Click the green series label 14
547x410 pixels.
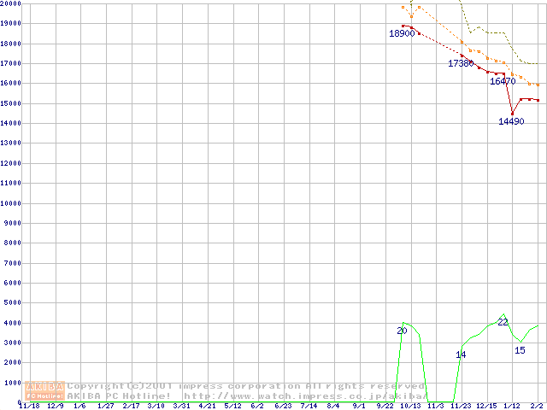pyautogui.click(x=461, y=354)
